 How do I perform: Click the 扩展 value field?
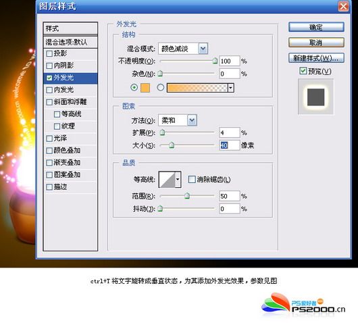(230, 132)
